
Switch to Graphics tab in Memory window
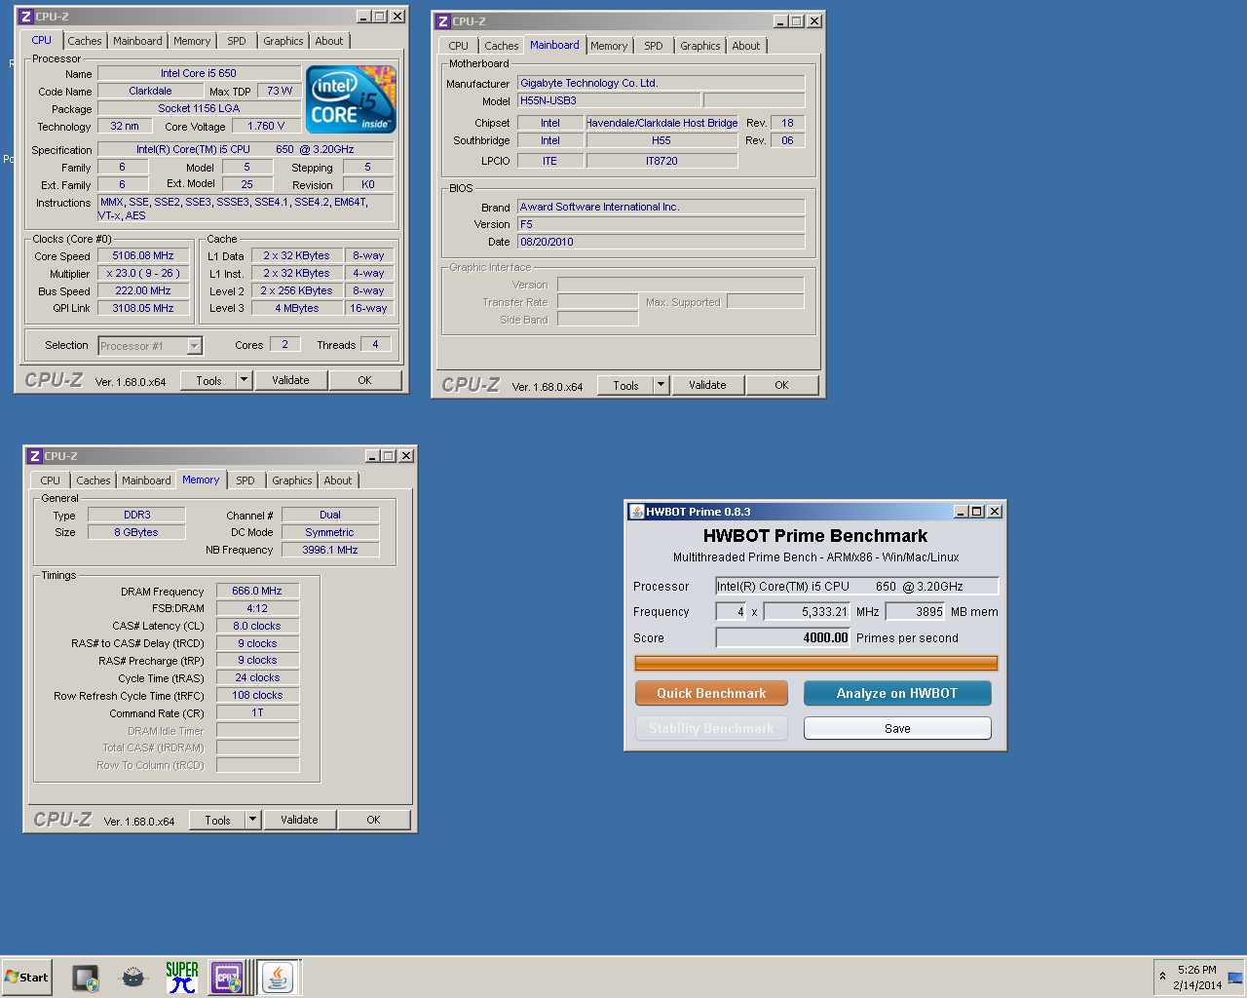coord(292,480)
